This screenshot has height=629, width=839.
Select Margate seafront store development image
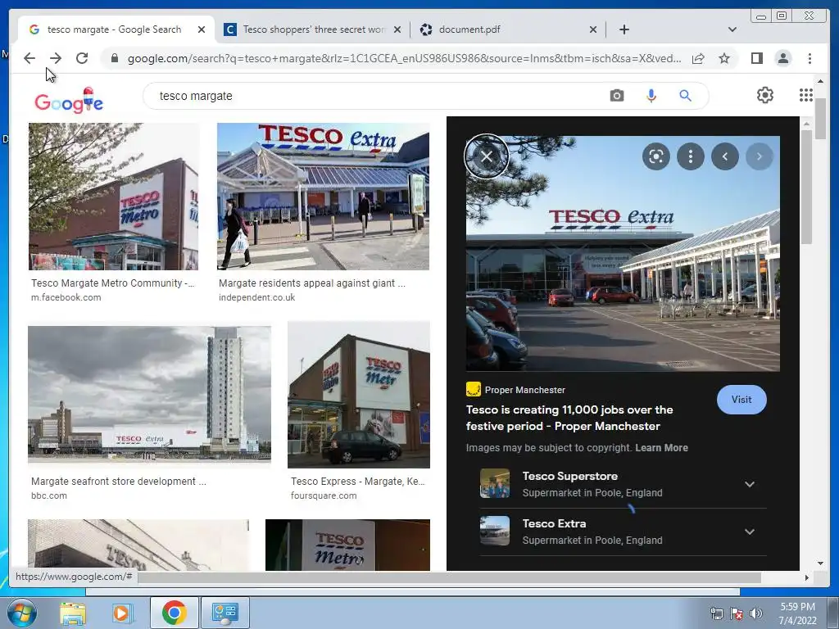click(149, 395)
